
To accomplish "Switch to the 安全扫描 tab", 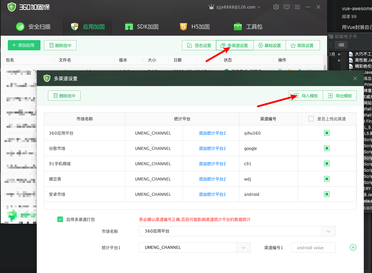I will click(33, 27).
